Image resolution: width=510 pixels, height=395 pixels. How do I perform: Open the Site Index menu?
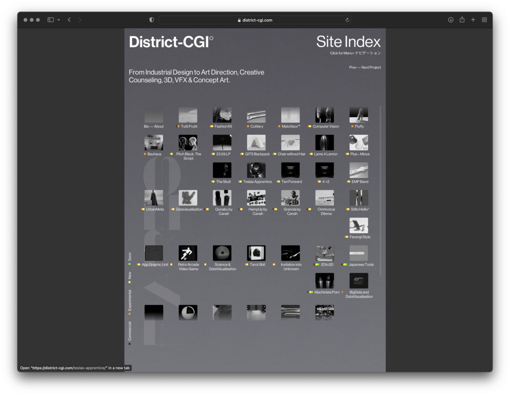[348, 42]
